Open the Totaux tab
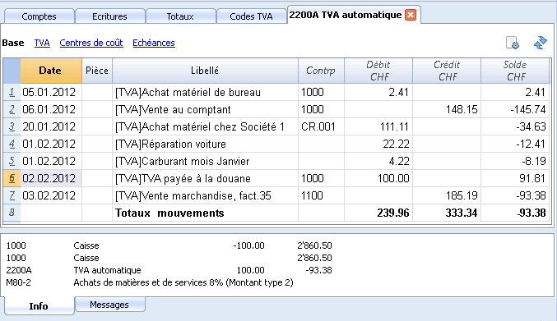 point(180,16)
